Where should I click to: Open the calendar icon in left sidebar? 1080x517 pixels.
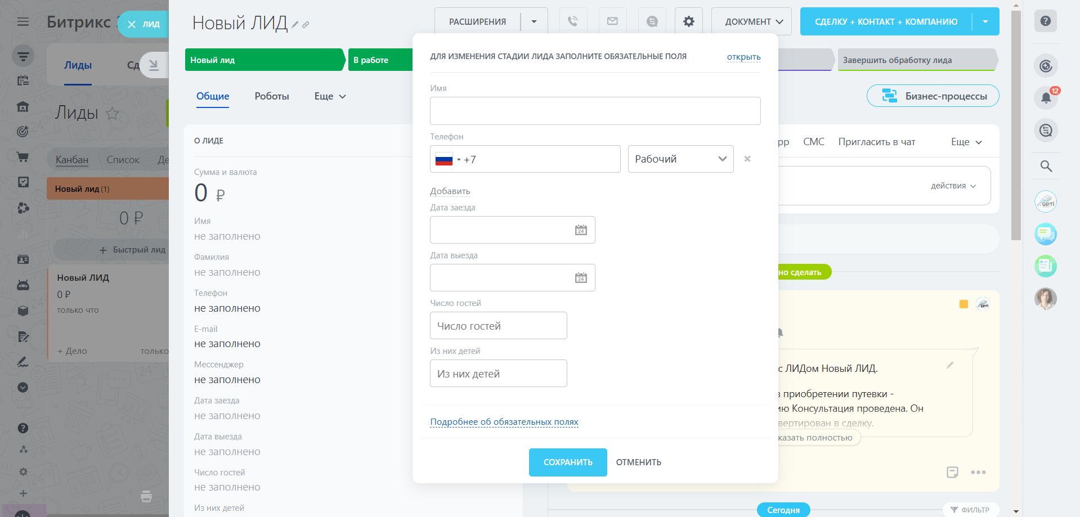[23, 80]
